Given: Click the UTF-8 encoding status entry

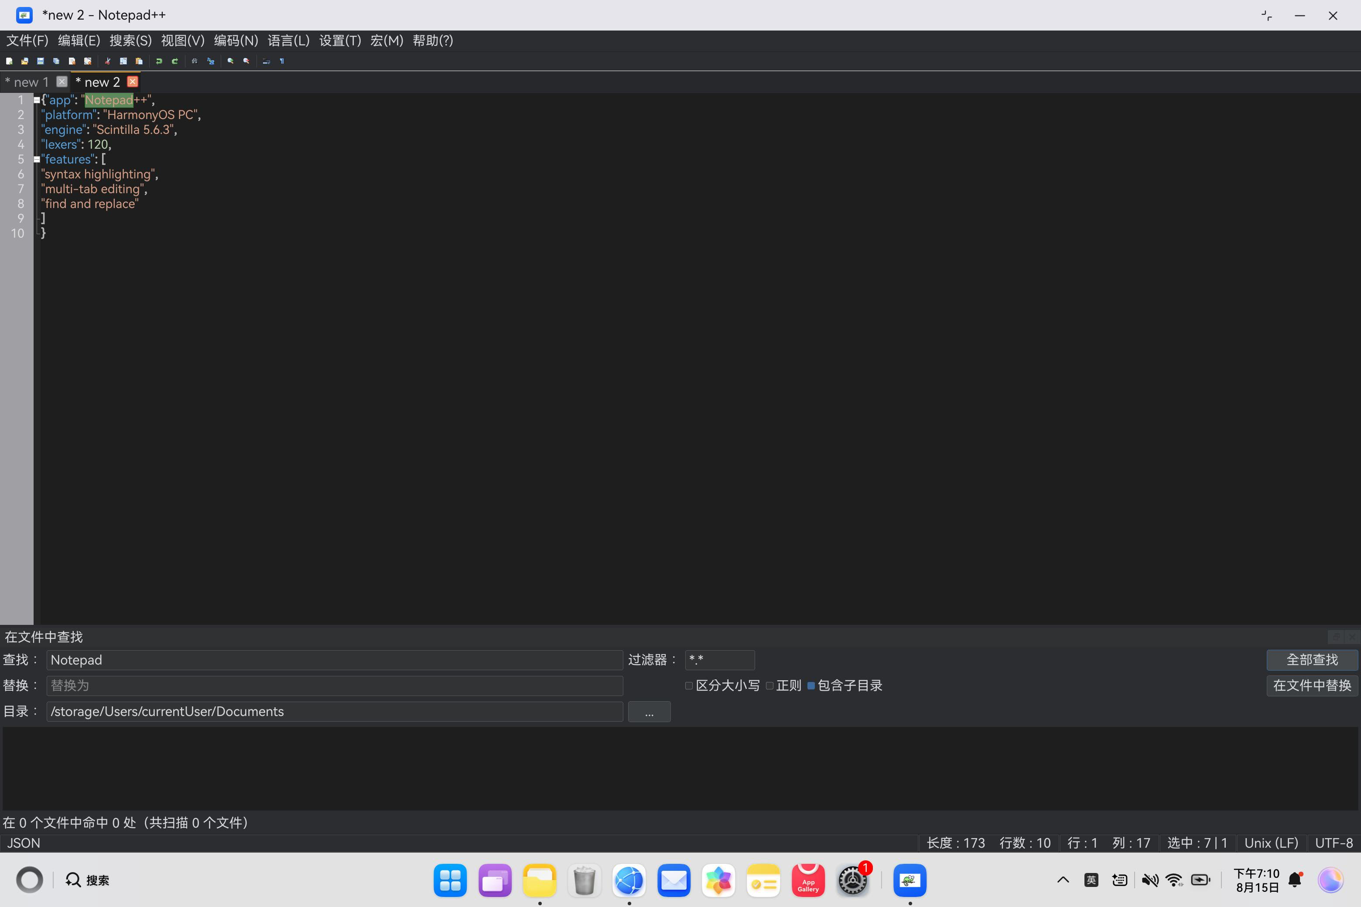Looking at the screenshot, I should click(1334, 843).
